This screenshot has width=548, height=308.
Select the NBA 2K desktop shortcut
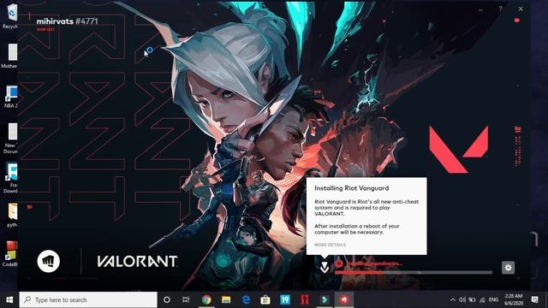[10, 97]
